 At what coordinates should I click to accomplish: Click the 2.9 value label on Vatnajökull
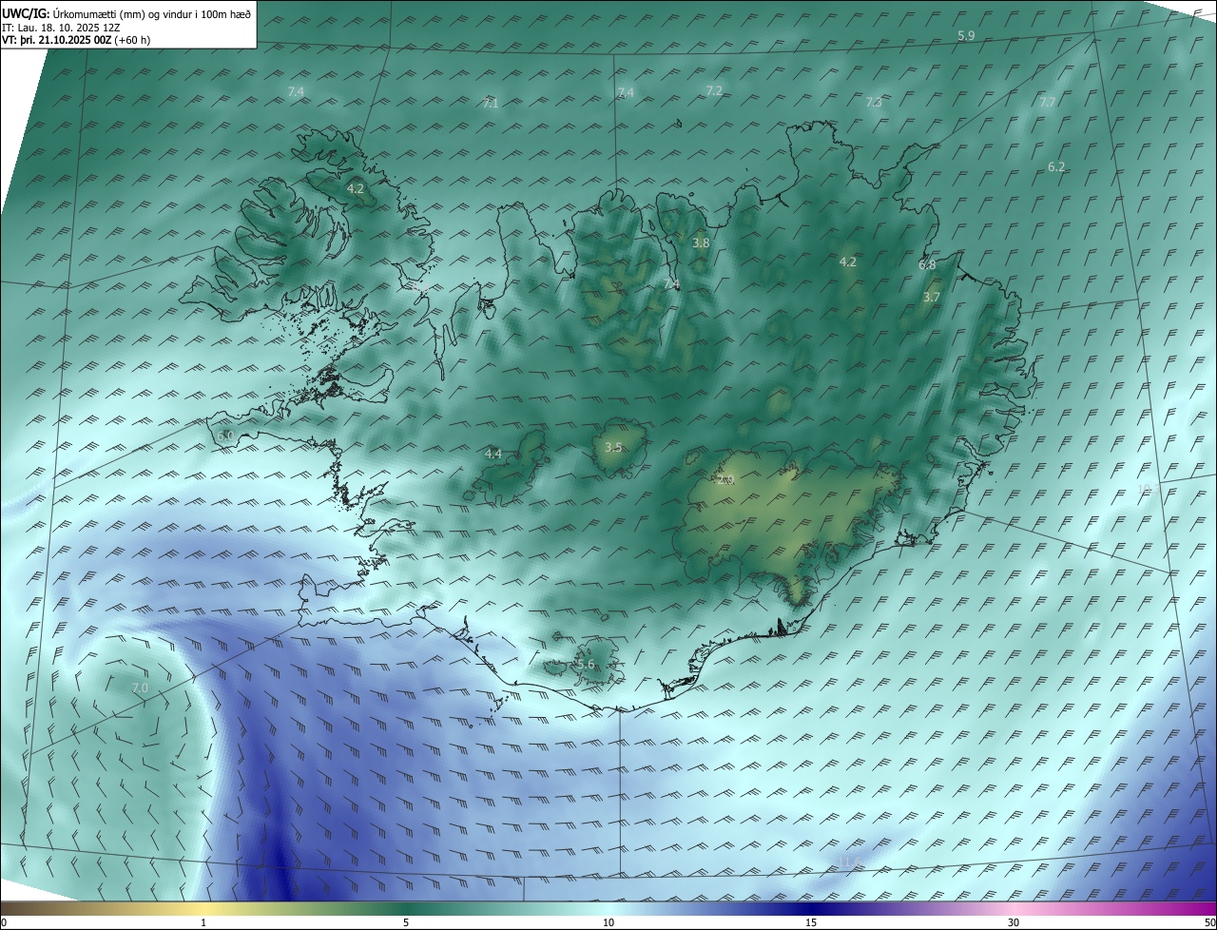[725, 480]
